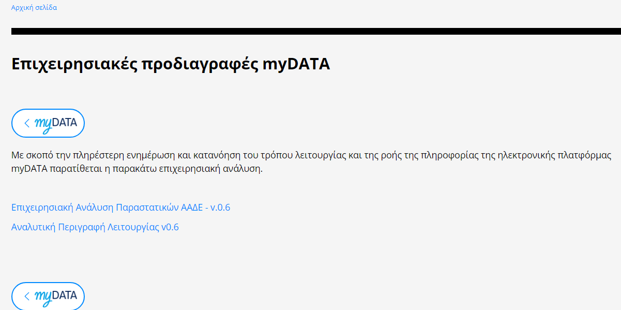
Task: Click the cursive "my" in the upper logo
Action: tap(43, 125)
